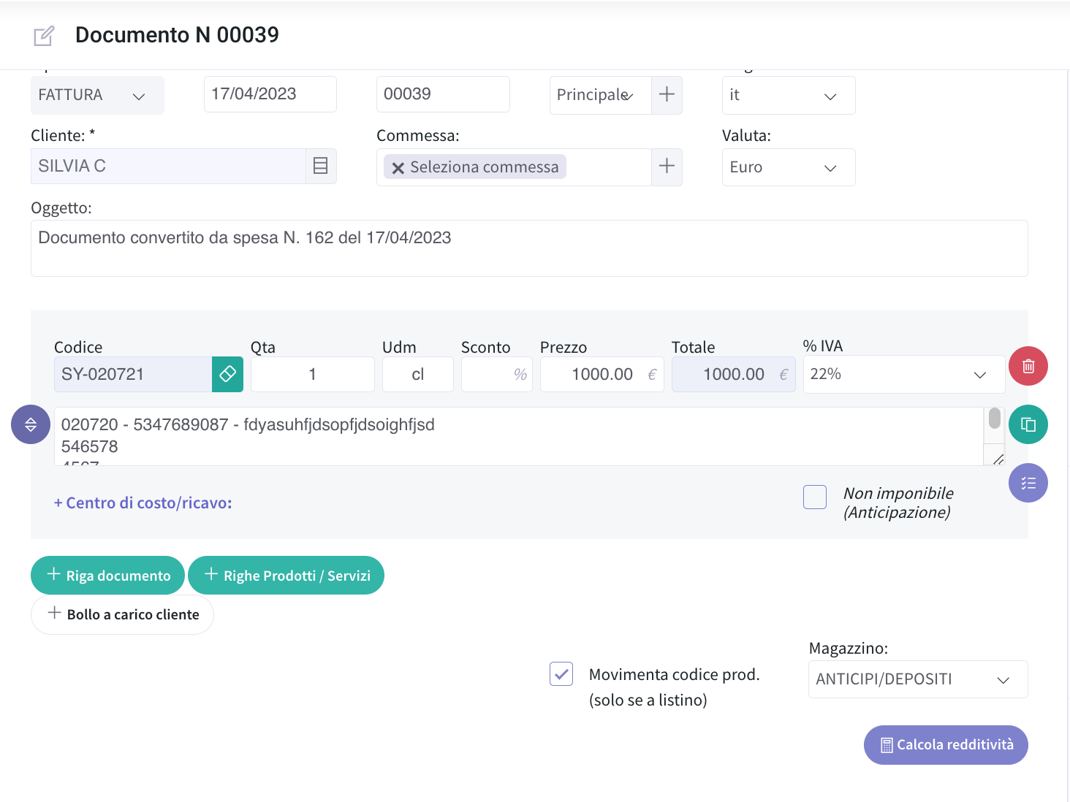
Task: Click the Riga documento button
Action: [x=107, y=576]
